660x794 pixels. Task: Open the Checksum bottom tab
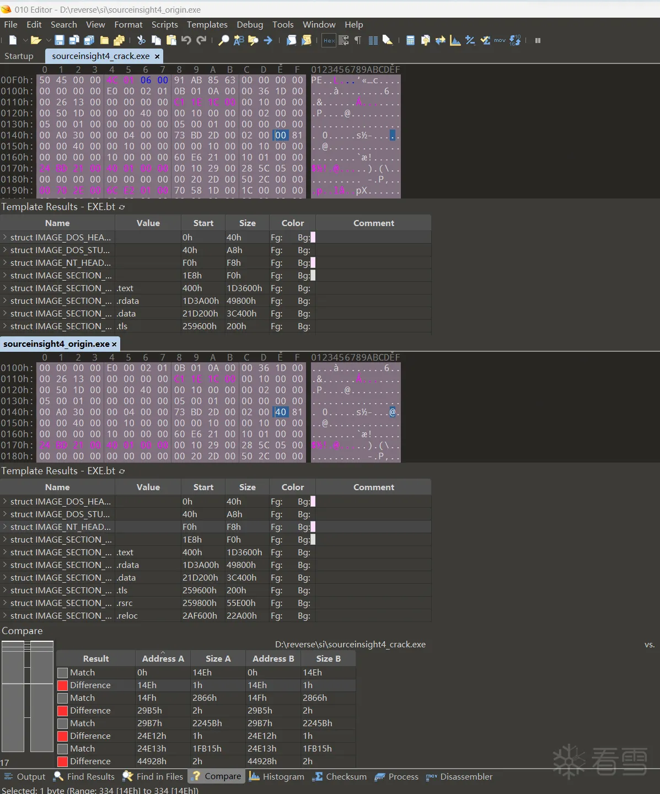[x=340, y=776]
